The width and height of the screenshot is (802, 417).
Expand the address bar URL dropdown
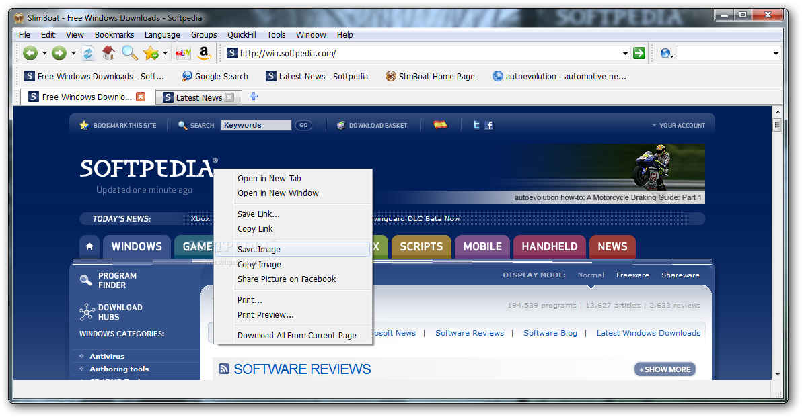click(625, 54)
